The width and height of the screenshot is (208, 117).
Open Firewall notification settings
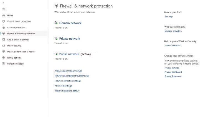[67, 81]
